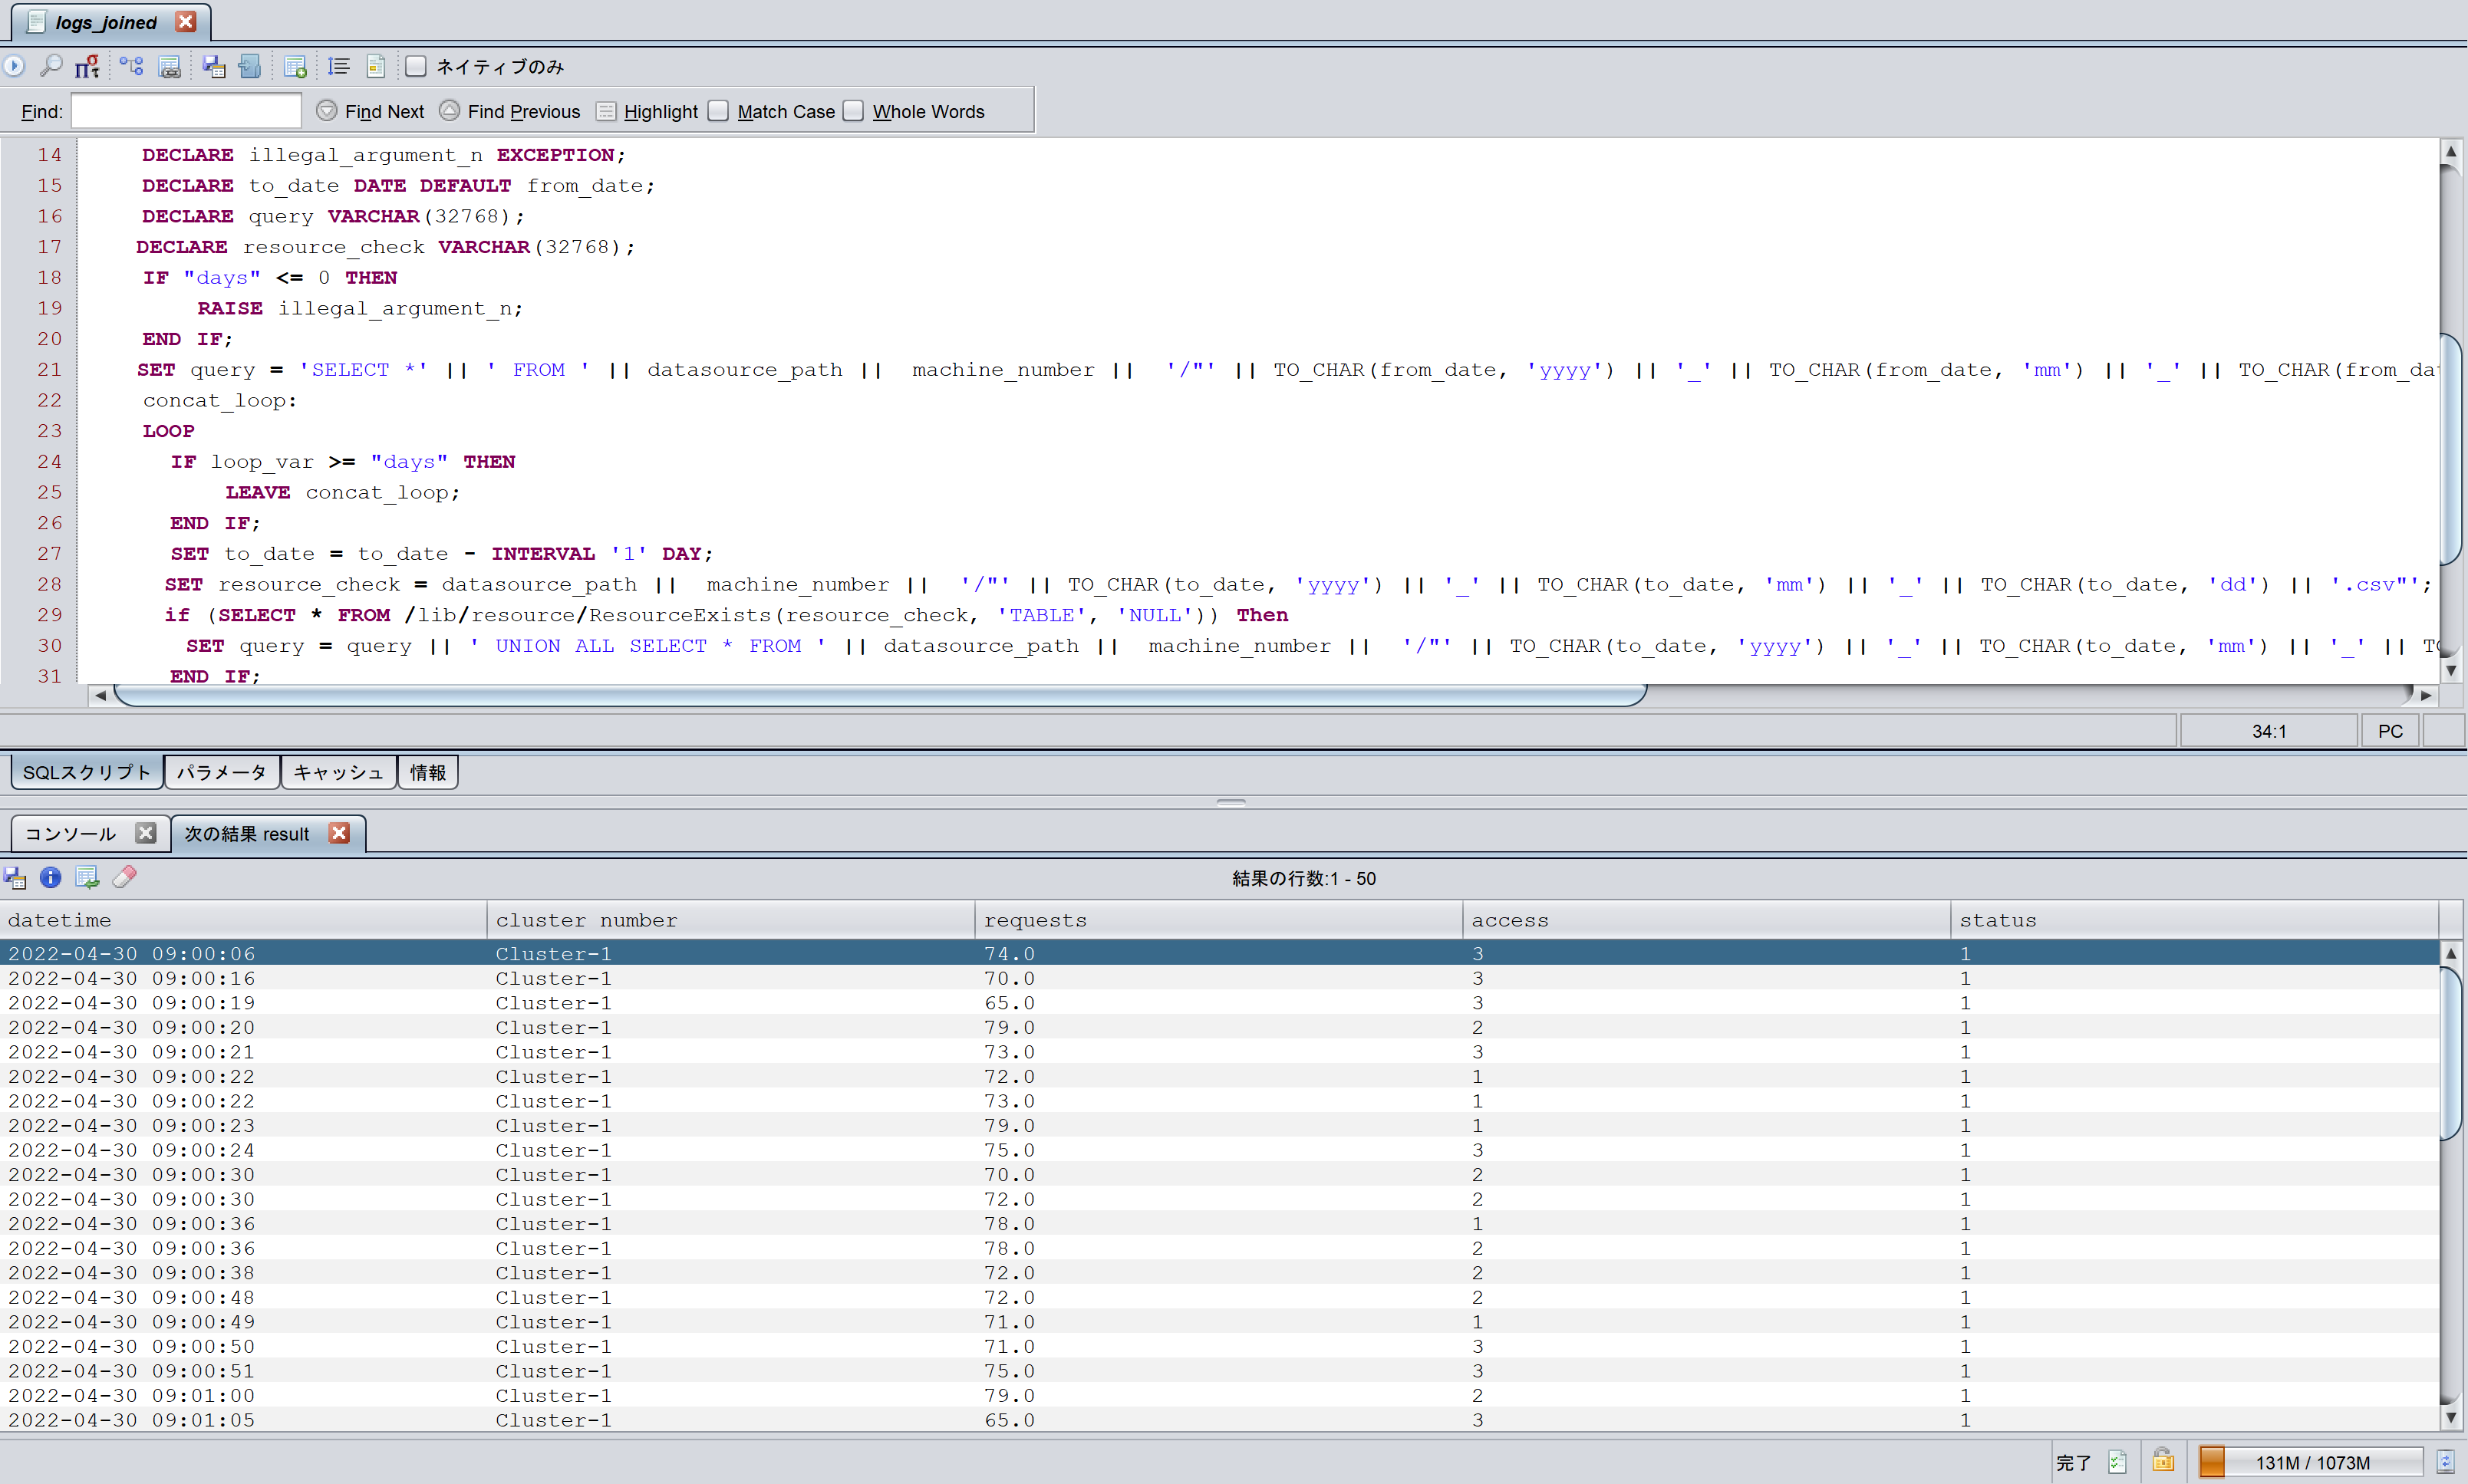The image size is (2468, 1484).
Task: Click the access column header
Action: (x=1707, y=920)
